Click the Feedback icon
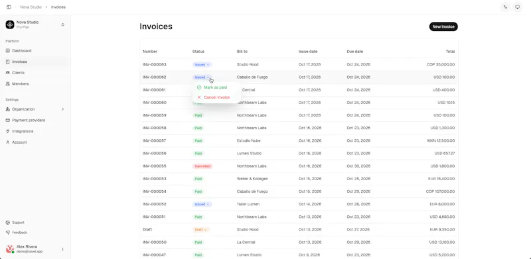 8,233
